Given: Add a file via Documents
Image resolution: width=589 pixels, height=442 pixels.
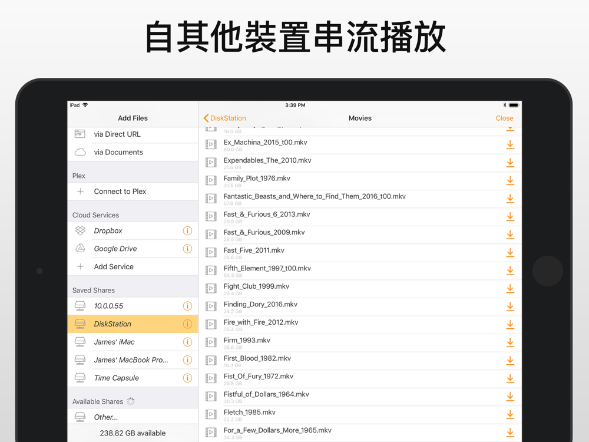Looking at the screenshot, I should (x=133, y=152).
